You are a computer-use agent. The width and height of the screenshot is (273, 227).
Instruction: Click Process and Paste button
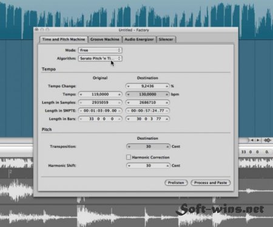[211, 183]
